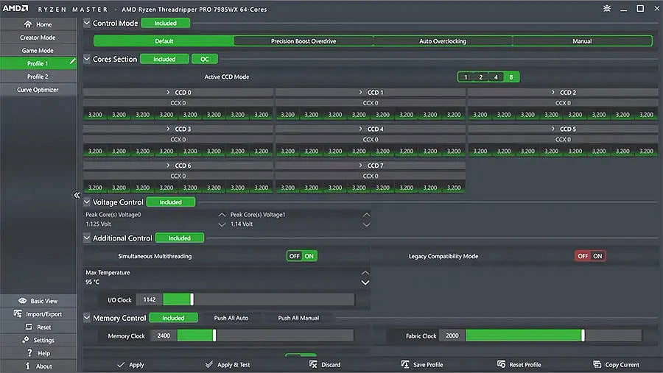663x373 pixels.
Task: Expand CCD 4 chevron
Action: click(360, 129)
